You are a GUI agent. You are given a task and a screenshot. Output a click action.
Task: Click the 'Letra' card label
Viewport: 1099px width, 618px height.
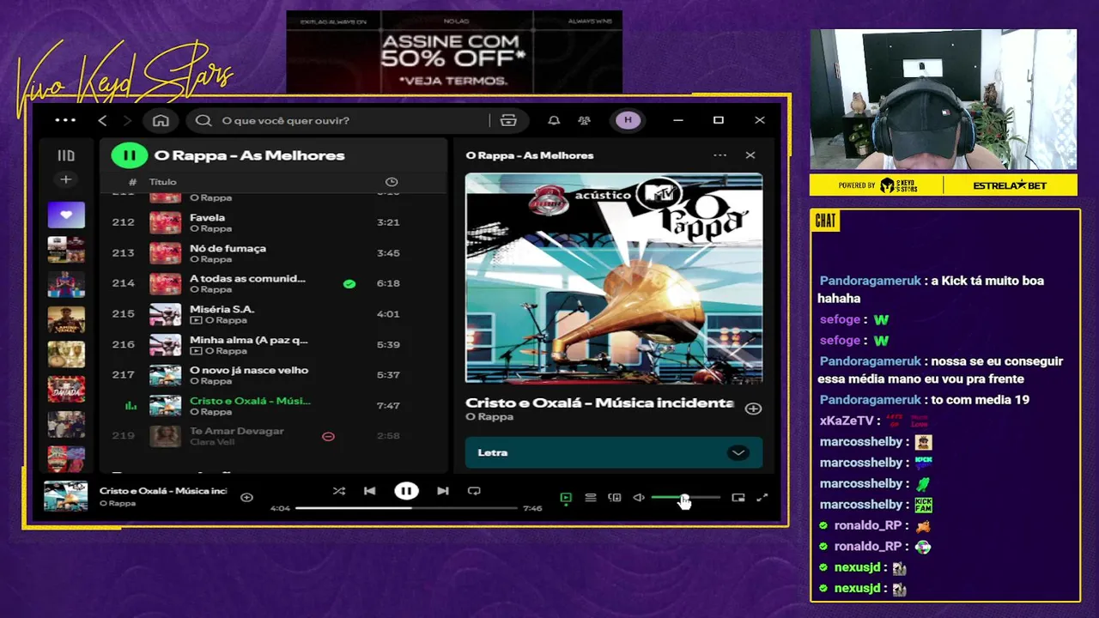tap(492, 452)
